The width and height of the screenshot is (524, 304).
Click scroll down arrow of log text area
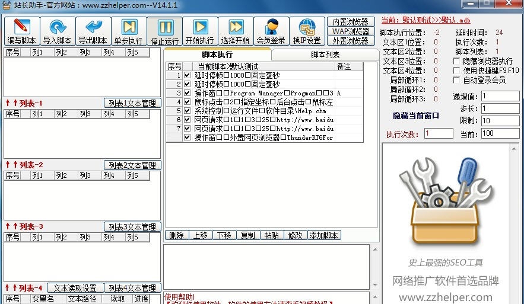click(x=375, y=284)
